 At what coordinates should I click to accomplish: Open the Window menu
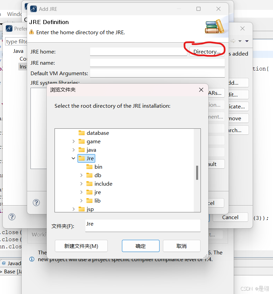(14, 14)
